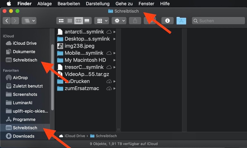Screen dimensions: 247x148
Task: Select Schreibtisch under iCloud in sidebar
Action: tap(25, 60)
